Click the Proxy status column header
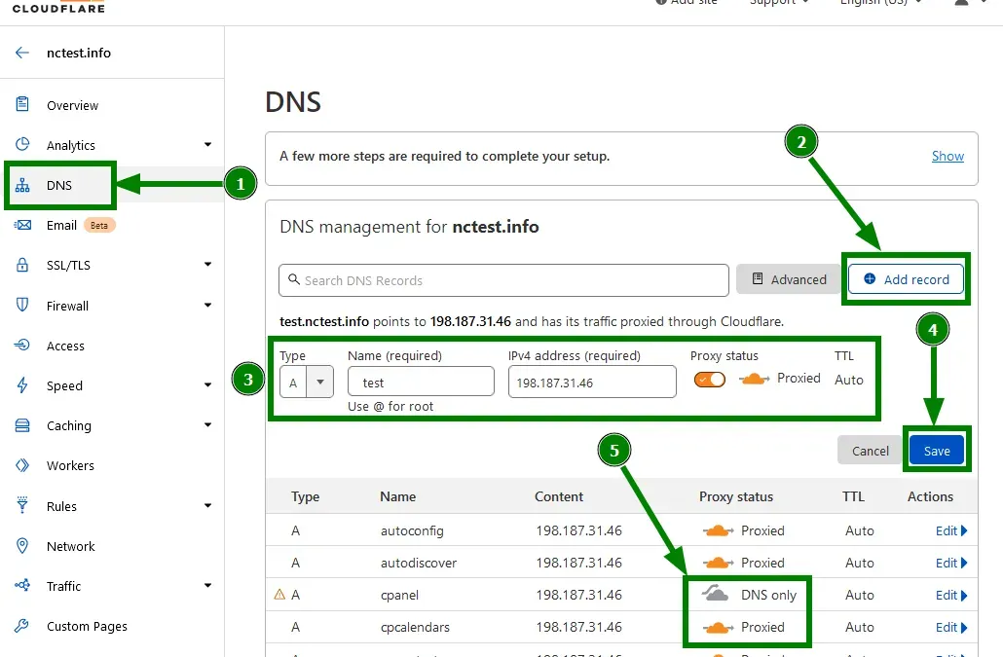 point(736,496)
